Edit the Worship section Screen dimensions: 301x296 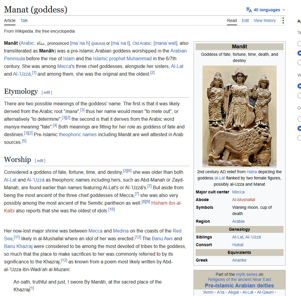click(40, 161)
